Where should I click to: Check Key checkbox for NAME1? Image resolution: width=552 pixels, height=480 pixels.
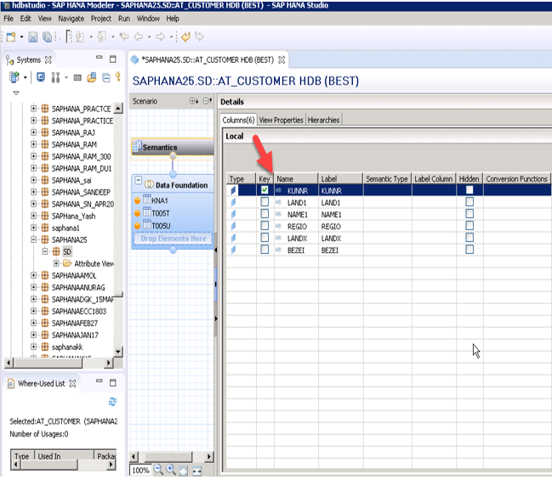coord(265,214)
